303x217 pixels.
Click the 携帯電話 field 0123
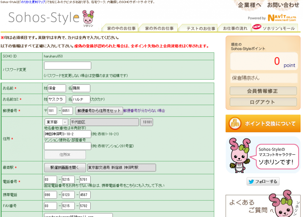click(68, 195)
